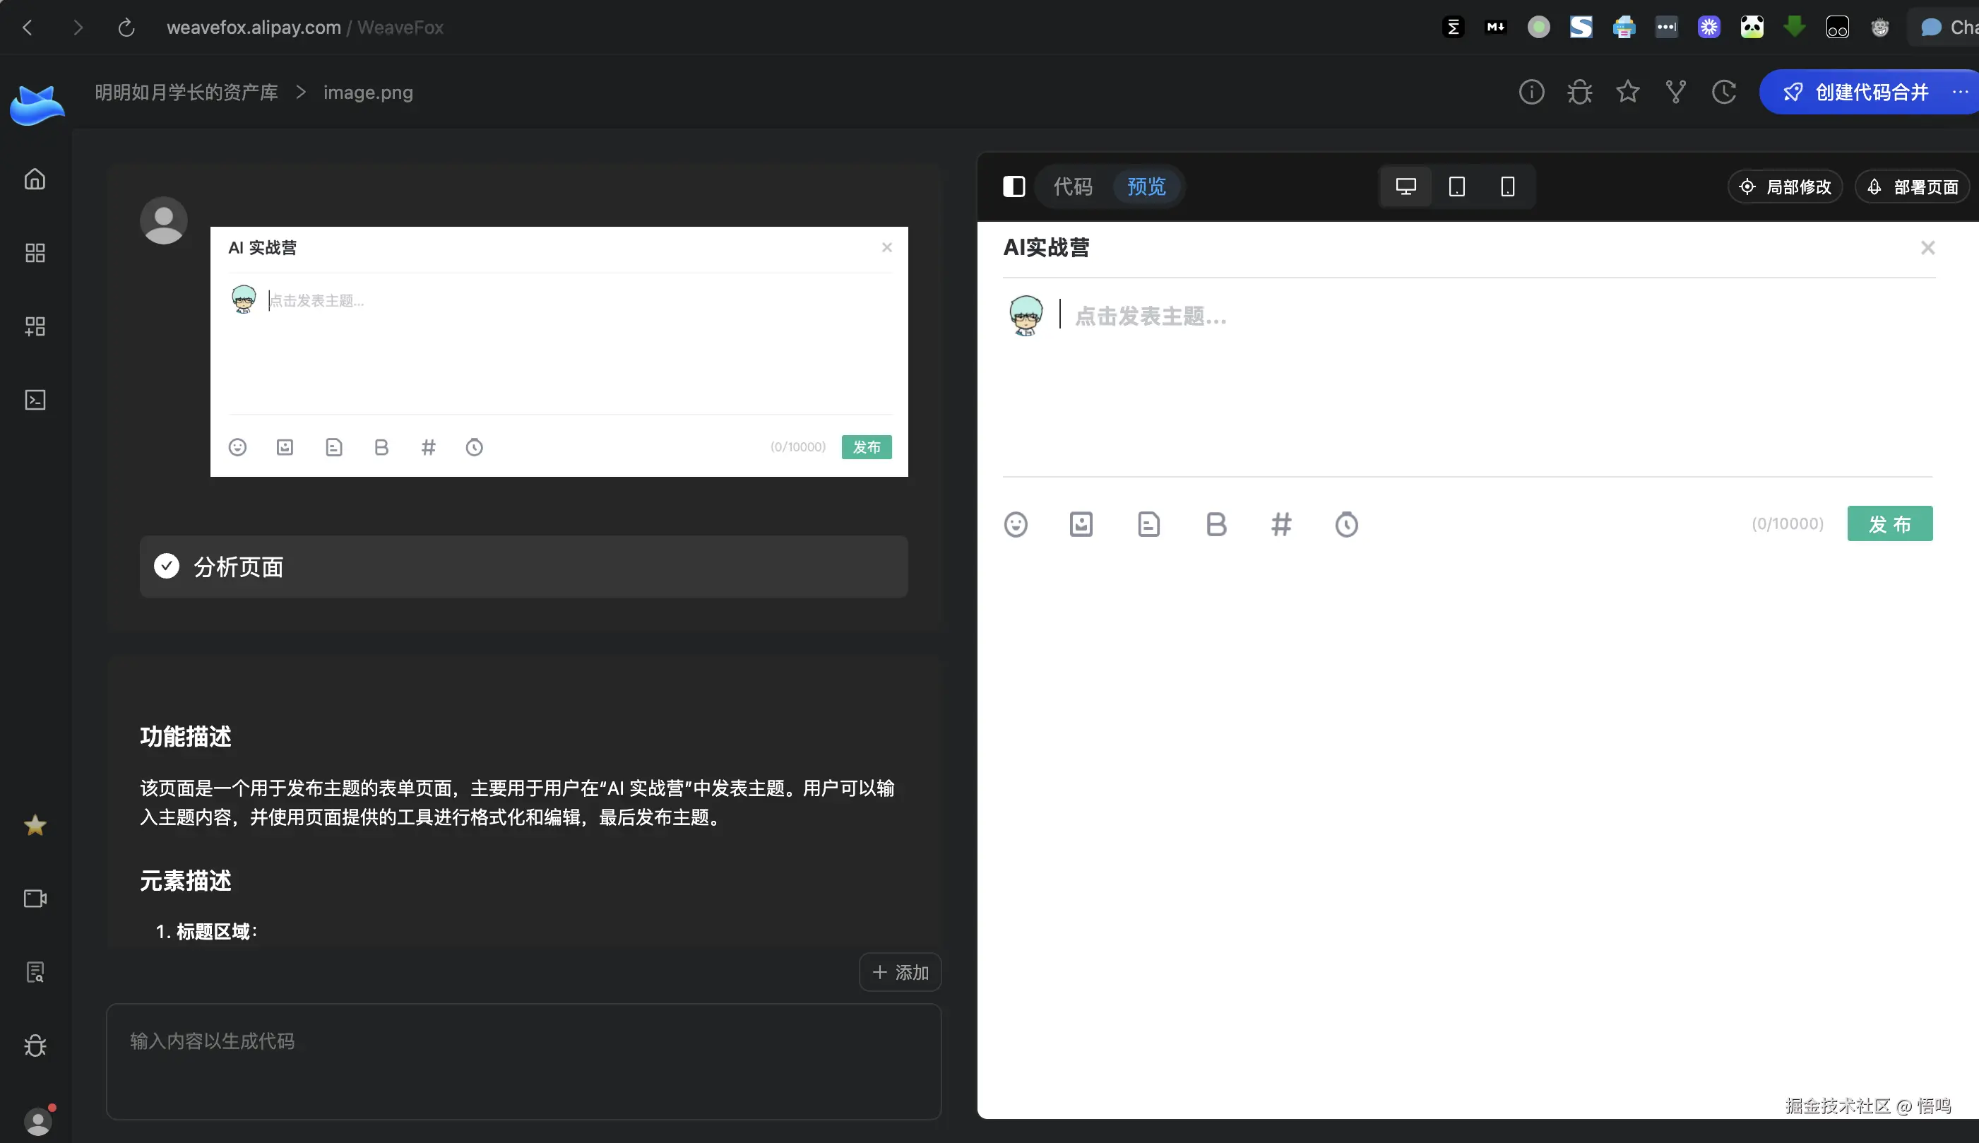Select the bug report icon in the top bar
The height and width of the screenshot is (1143, 1979).
pyautogui.click(x=1579, y=92)
